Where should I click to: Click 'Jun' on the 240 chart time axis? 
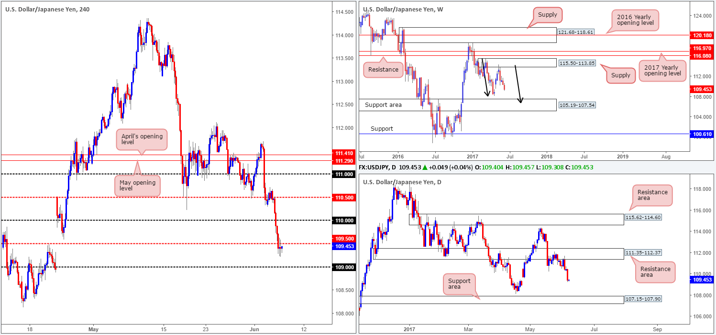pyautogui.click(x=254, y=329)
